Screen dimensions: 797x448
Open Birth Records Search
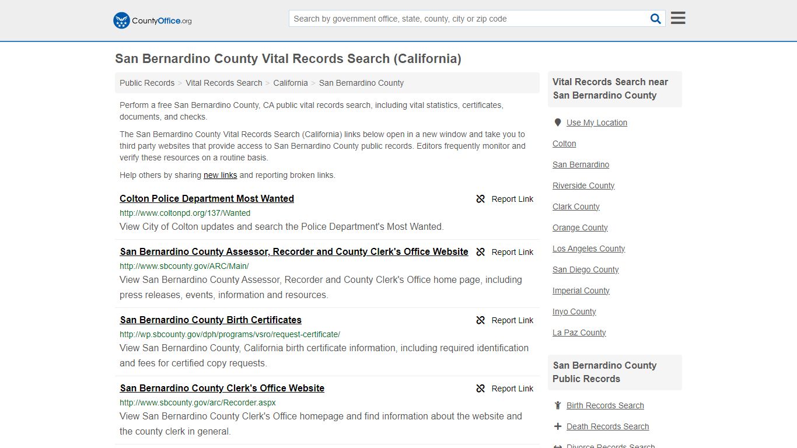[x=605, y=405]
